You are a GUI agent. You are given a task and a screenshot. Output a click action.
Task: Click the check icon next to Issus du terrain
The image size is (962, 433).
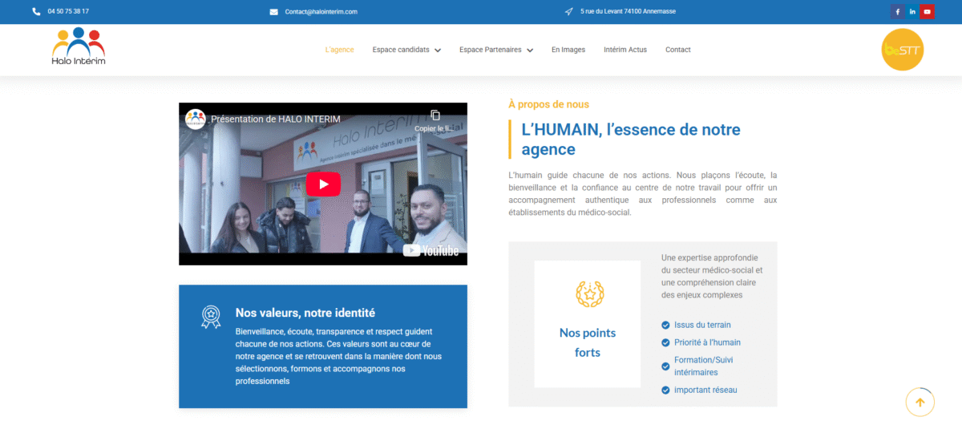665,325
